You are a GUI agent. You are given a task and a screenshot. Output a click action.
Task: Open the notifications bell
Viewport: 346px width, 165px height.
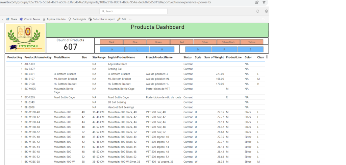(258, 11)
